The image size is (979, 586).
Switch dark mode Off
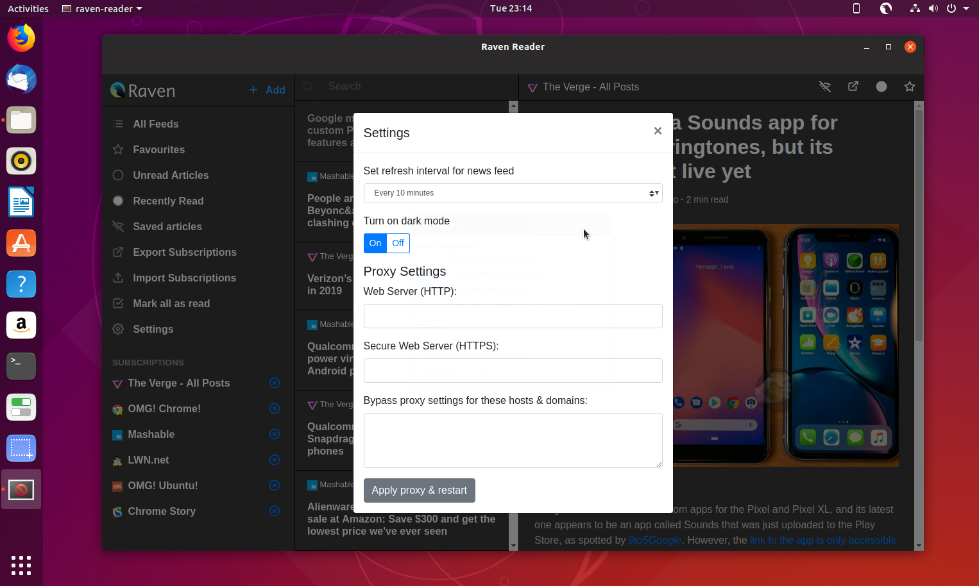point(398,243)
